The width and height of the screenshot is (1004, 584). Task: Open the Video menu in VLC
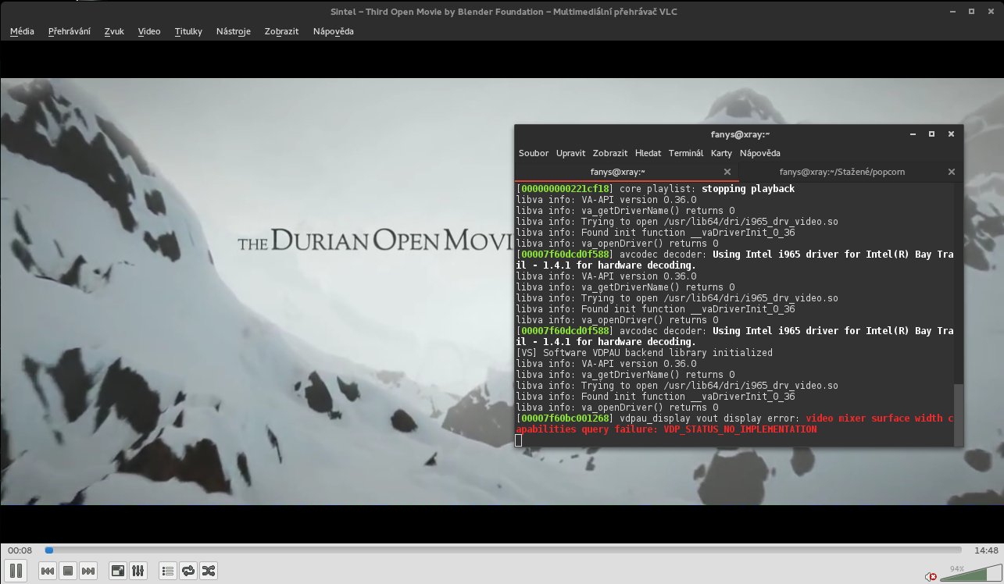(x=149, y=31)
